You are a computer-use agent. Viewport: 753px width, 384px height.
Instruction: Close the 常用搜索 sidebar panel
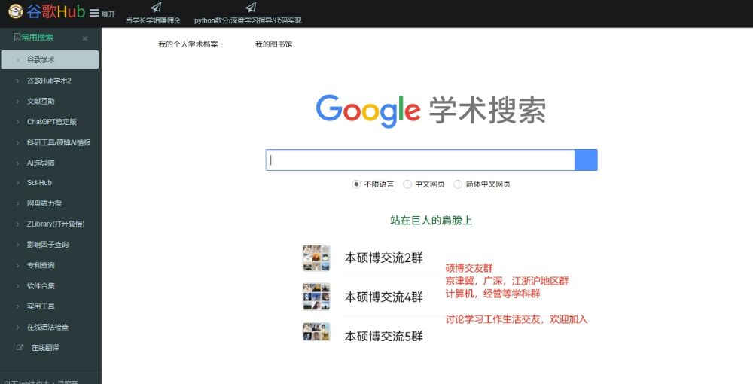85,38
